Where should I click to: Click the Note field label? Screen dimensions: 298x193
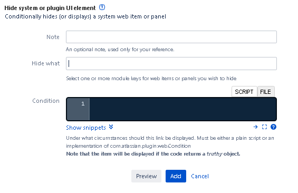[53, 37]
